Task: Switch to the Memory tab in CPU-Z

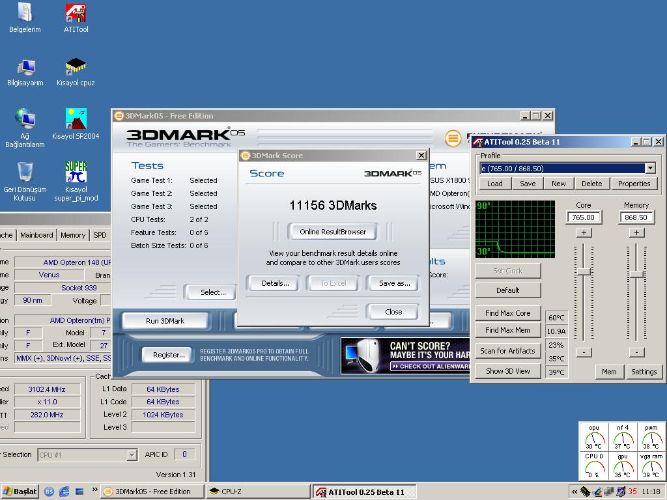Action: (x=73, y=235)
